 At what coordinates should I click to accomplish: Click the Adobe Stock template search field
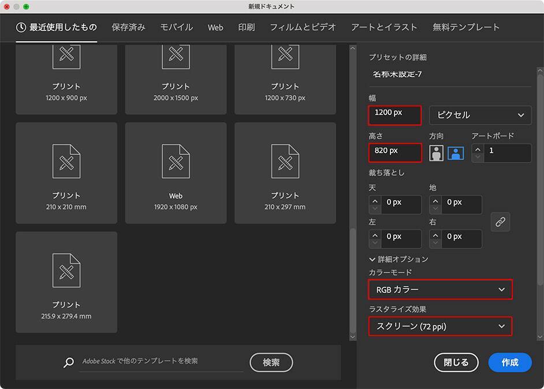161,361
